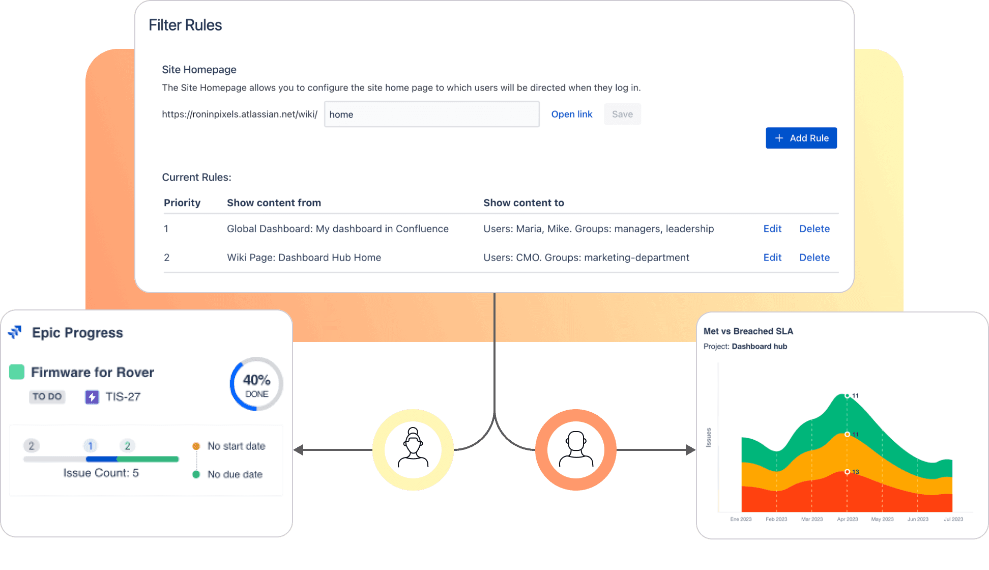Click the Issue Count: 5 label

pos(101,473)
